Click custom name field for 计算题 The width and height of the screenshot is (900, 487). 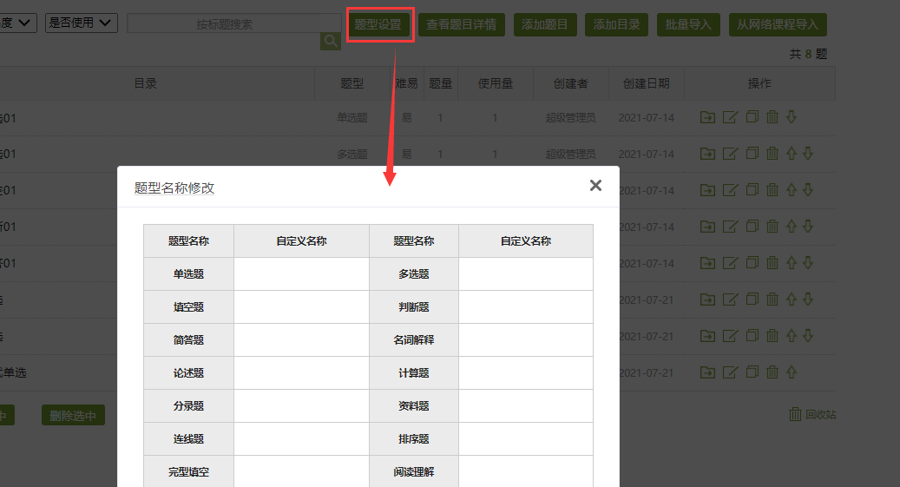pyautogui.click(x=526, y=373)
